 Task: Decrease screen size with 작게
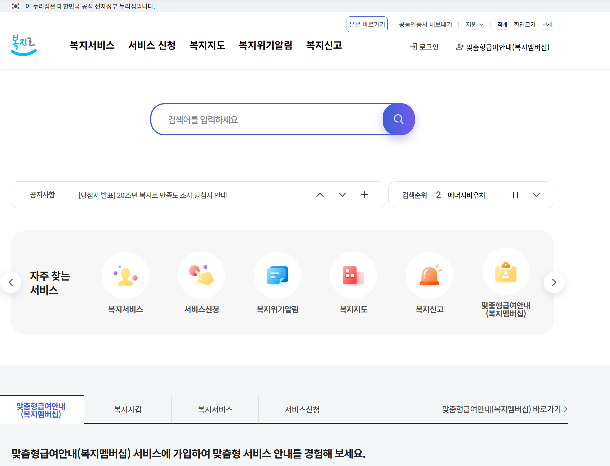(502, 24)
